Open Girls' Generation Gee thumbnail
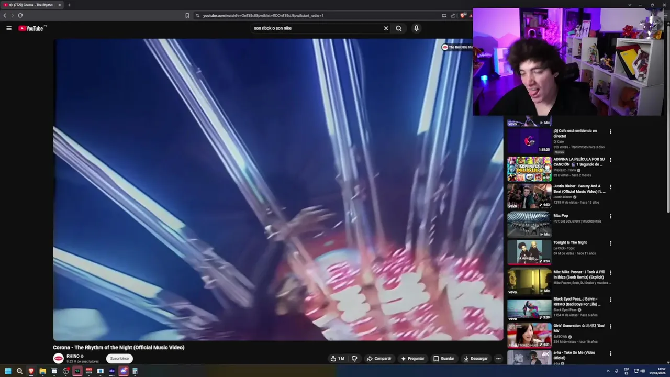 529,335
